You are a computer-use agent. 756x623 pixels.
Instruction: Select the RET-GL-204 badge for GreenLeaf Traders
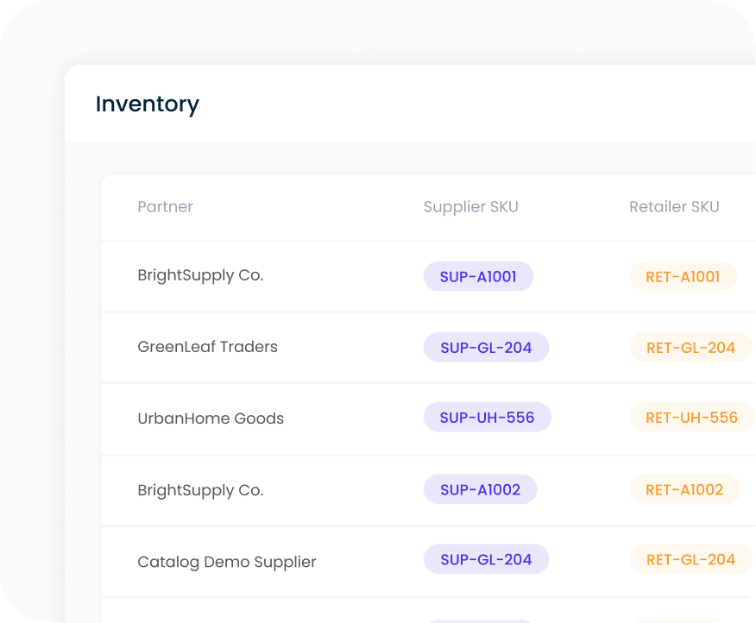click(690, 347)
